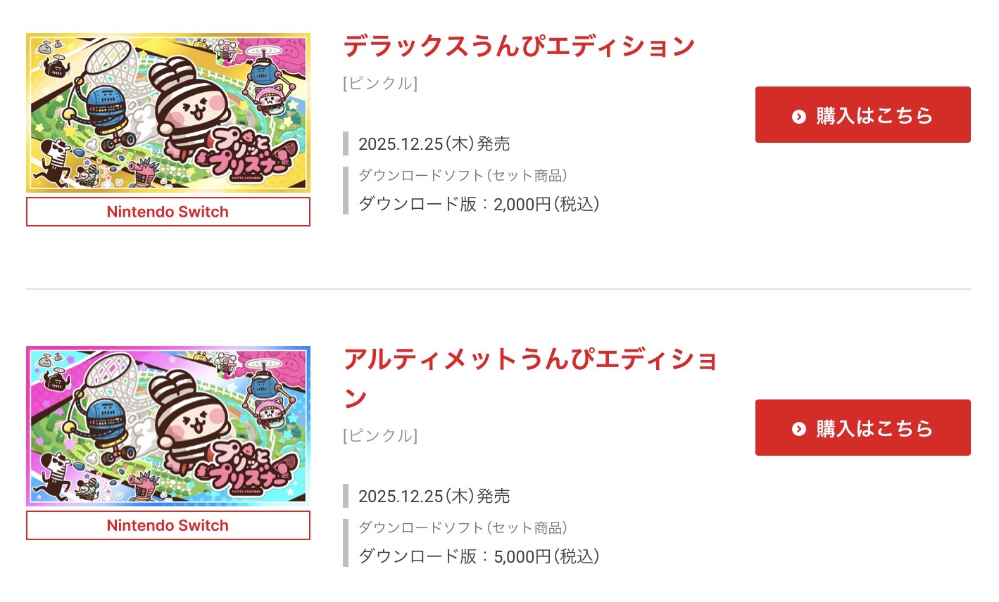Click the arrow icon in the Deluxe purchase button
The image size is (999, 602).
pos(798,116)
